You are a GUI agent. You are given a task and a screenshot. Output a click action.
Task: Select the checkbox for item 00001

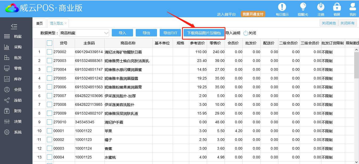click(49, 131)
